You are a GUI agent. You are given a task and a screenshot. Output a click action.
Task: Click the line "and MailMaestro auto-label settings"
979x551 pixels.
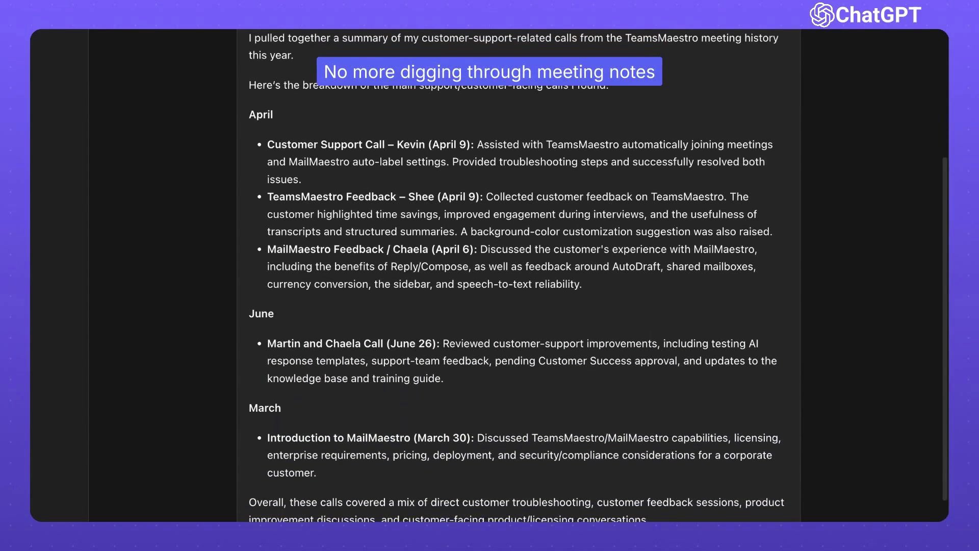tap(358, 162)
